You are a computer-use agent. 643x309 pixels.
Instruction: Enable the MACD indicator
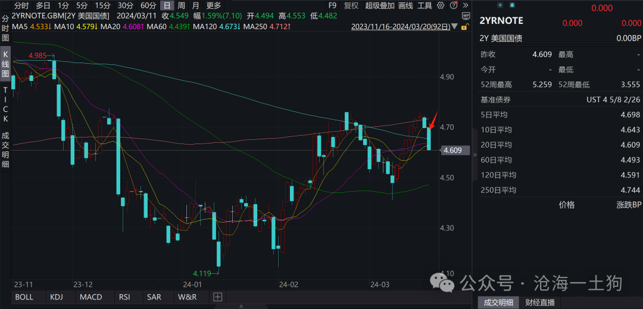point(90,296)
